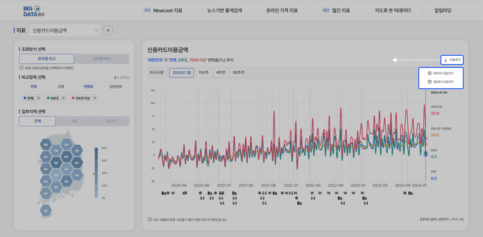The width and height of the screenshot is (483, 237).
Task: Click the 경남 hexagon on the map
Action: click(66, 181)
